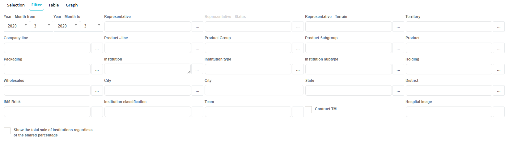This screenshot has width=509, height=142.
Task: Click the Packaging ellipsis lookup button
Action: coord(97,69)
